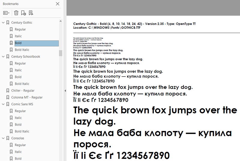
Task: Select Bold under Century Schoolbook
Action: [x=18, y=77]
